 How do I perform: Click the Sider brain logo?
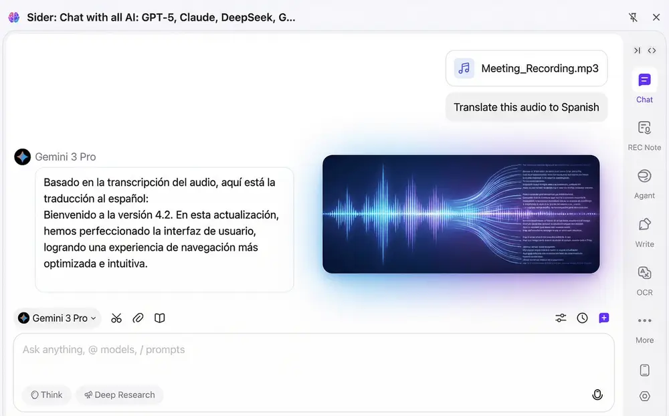(14, 17)
